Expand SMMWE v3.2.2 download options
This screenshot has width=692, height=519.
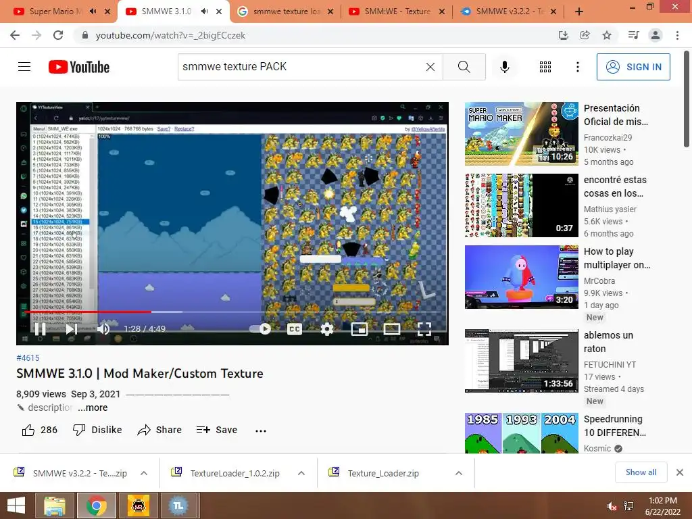[144, 473]
